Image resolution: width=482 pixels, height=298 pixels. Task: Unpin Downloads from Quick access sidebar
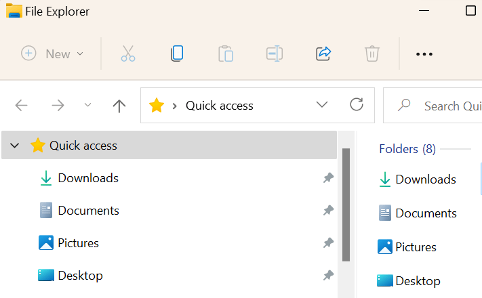click(x=328, y=178)
